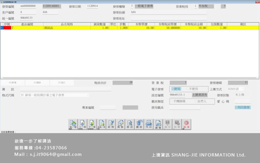This screenshot has height=163, width=260.
Task: Click the 複製 (copy) toolbar icon
Action: coord(120,124)
